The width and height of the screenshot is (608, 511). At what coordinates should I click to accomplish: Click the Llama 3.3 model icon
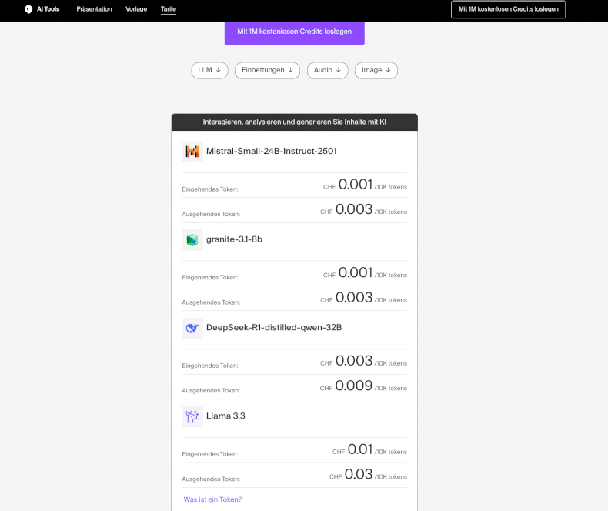pos(192,416)
